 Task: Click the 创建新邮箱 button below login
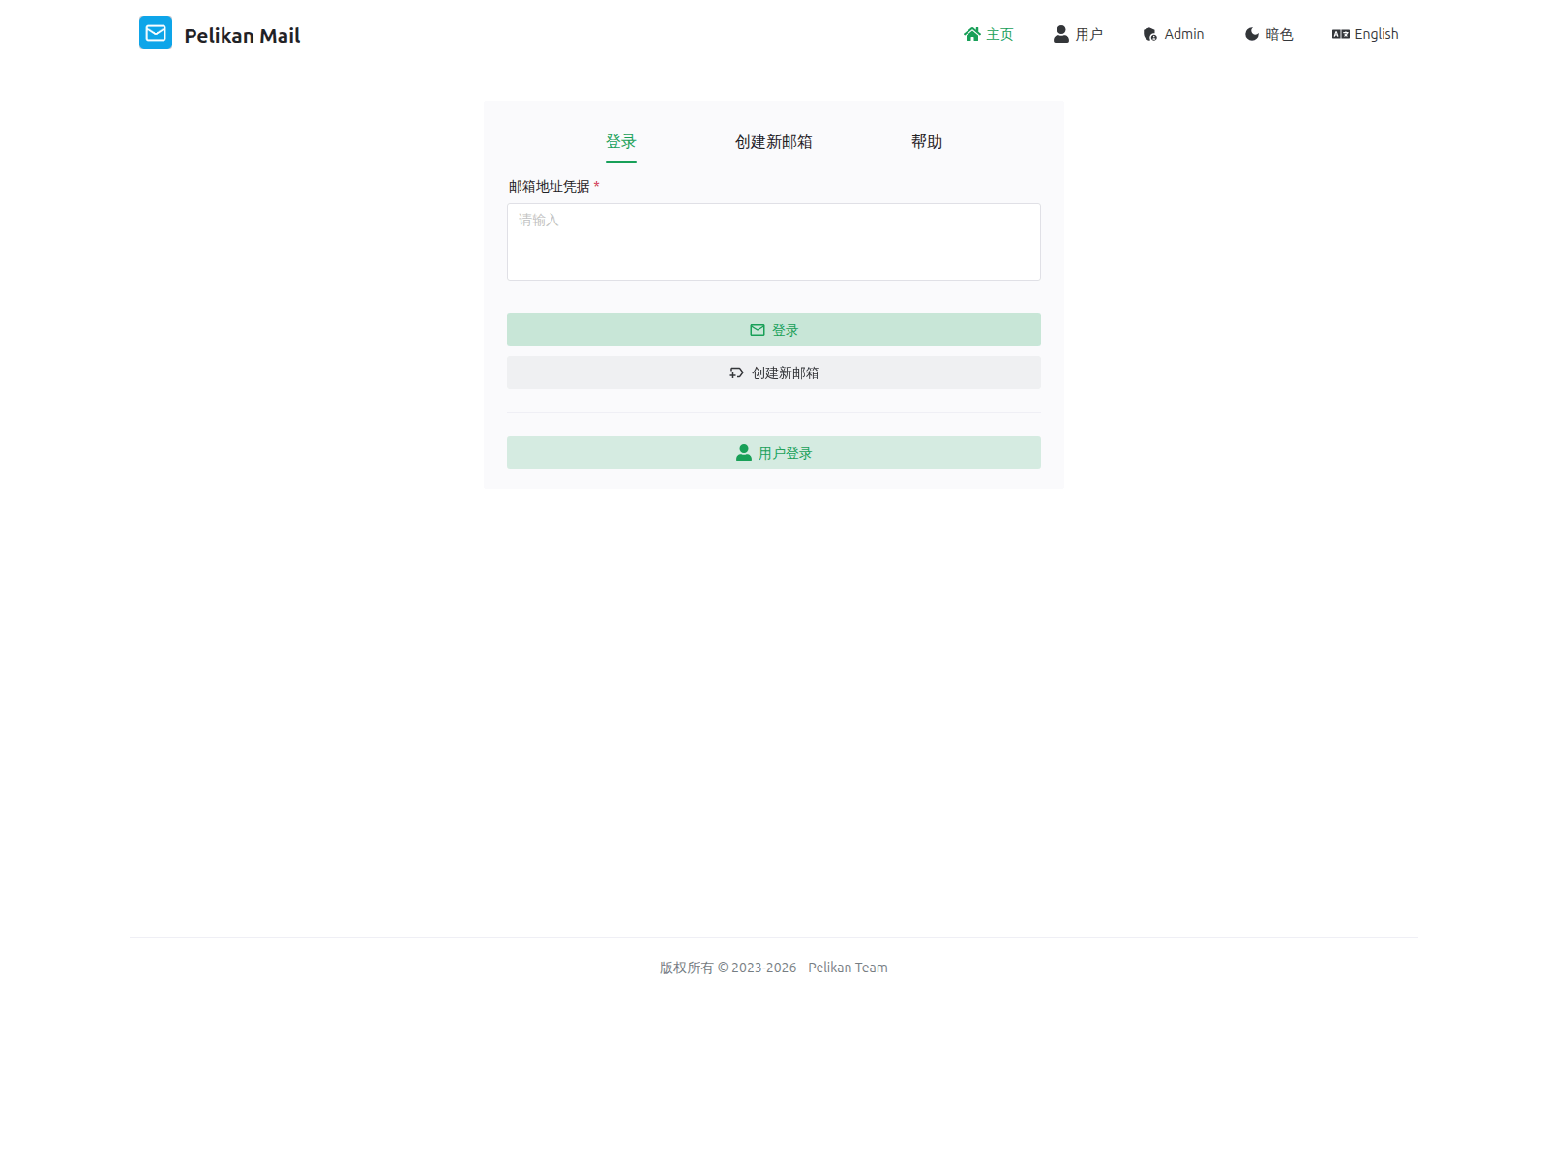click(773, 372)
